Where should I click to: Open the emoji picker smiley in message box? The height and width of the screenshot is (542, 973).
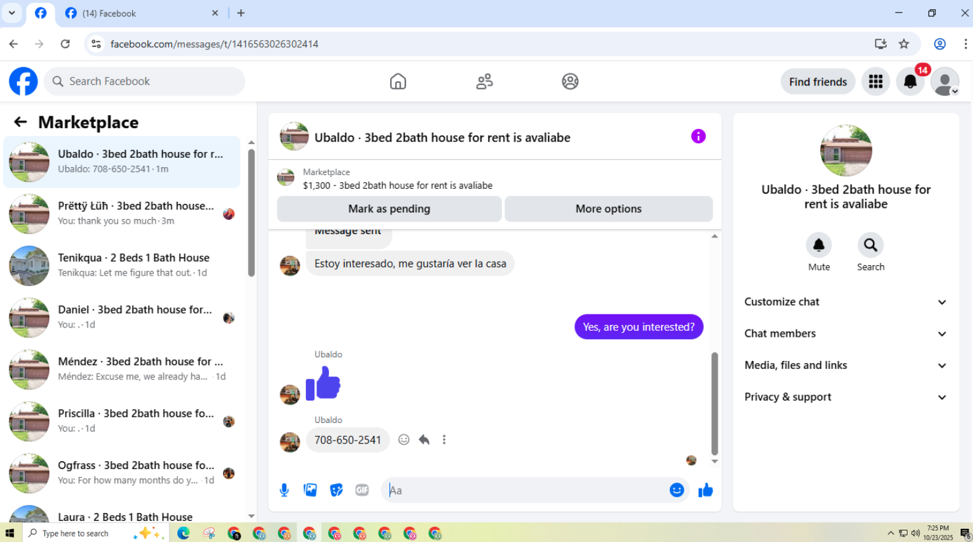(677, 490)
